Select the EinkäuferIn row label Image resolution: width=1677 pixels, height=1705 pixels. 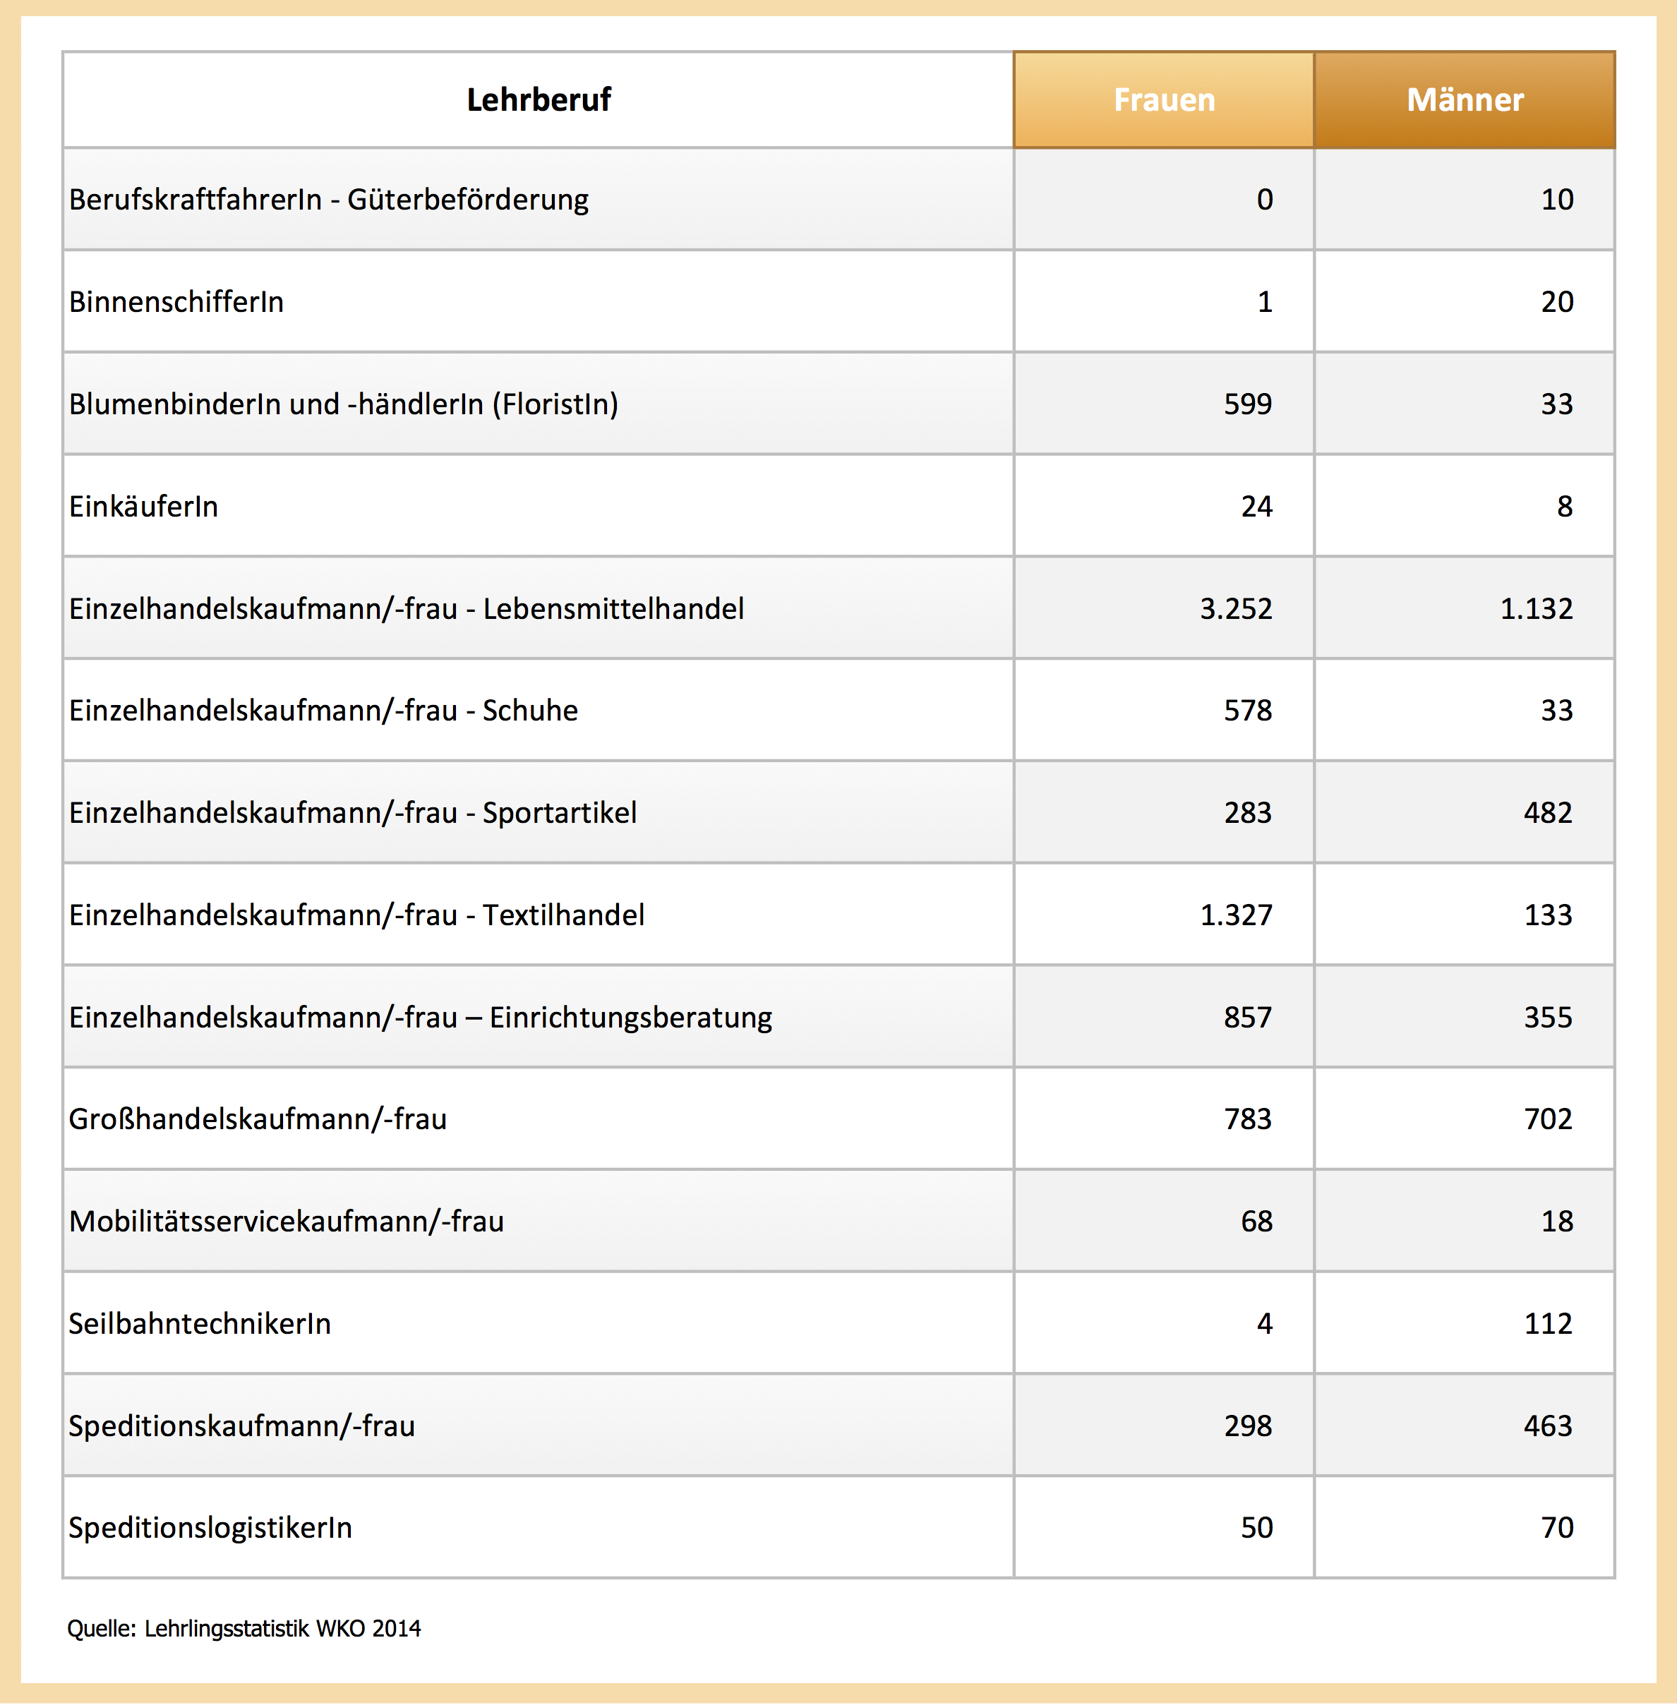[143, 507]
